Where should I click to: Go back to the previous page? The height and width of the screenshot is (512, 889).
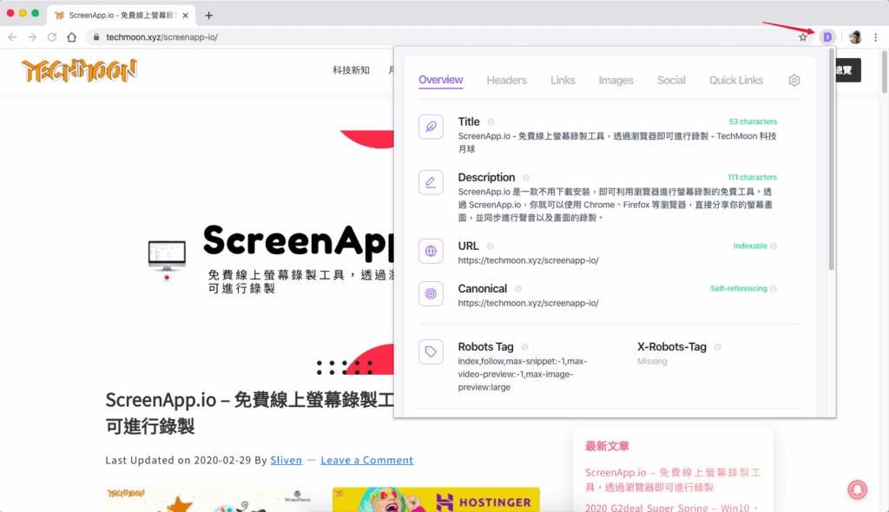pos(12,37)
